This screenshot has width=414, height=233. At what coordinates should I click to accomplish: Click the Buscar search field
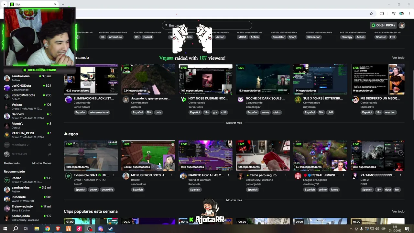tap(207, 25)
